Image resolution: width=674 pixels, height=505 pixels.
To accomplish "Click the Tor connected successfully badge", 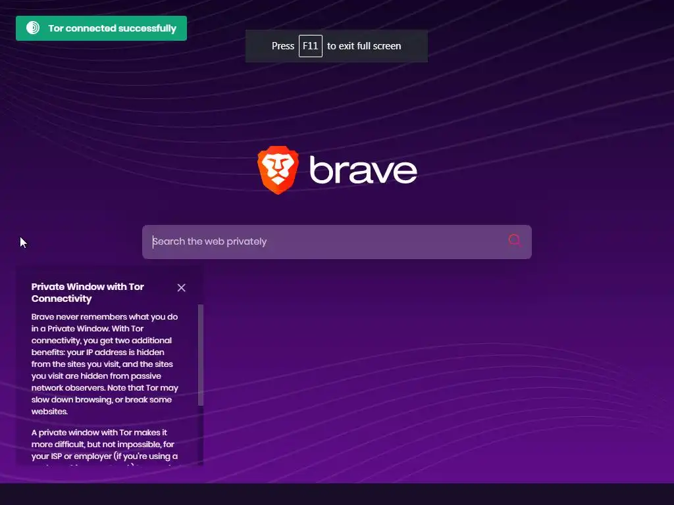I will pyautogui.click(x=101, y=28).
